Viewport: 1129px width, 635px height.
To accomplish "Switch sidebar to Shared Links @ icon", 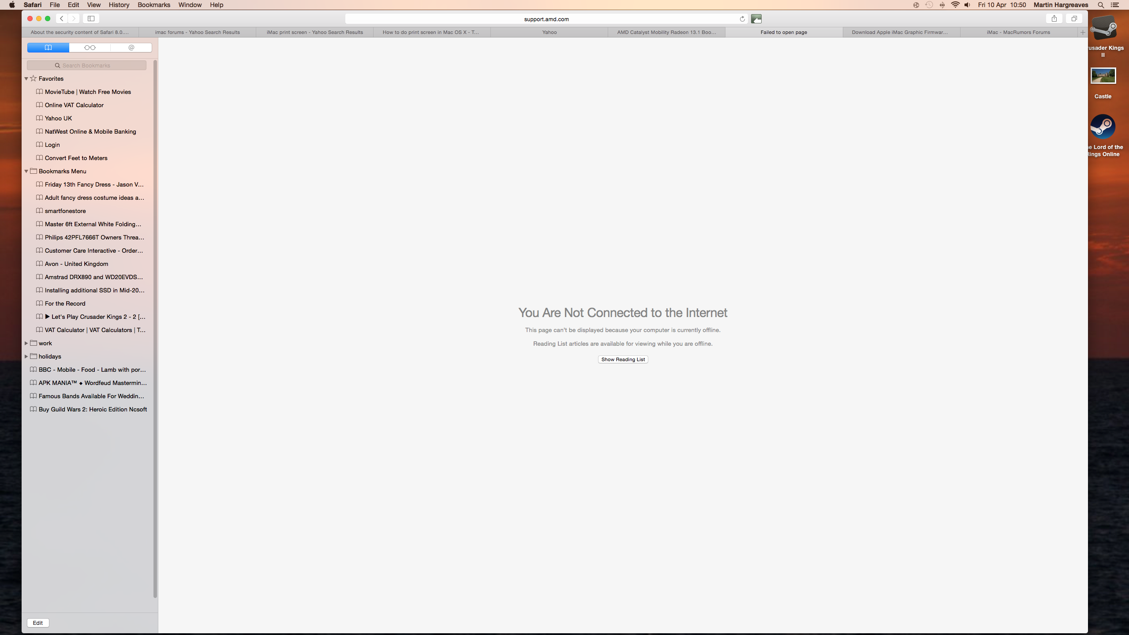I will tap(131, 48).
